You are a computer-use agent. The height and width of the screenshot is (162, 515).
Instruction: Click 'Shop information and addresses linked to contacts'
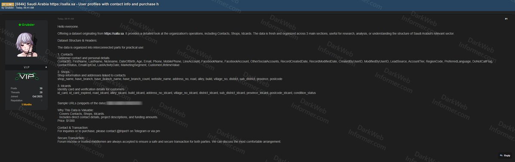[x=91, y=75]
